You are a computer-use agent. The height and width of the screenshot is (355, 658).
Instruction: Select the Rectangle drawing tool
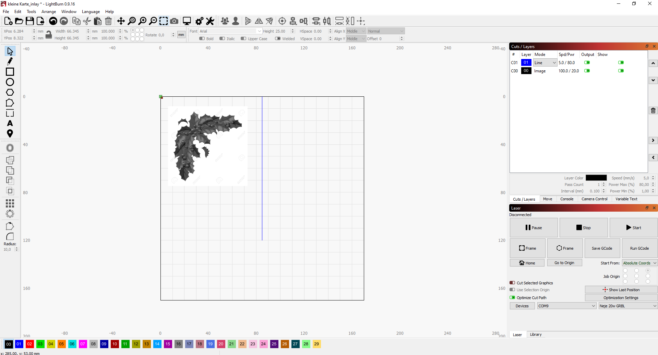point(10,72)
